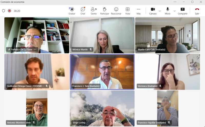Select Francisco Aguilar video tile
Image resolution: width=205 pixels, height=127 pixels.
point(168,108)
